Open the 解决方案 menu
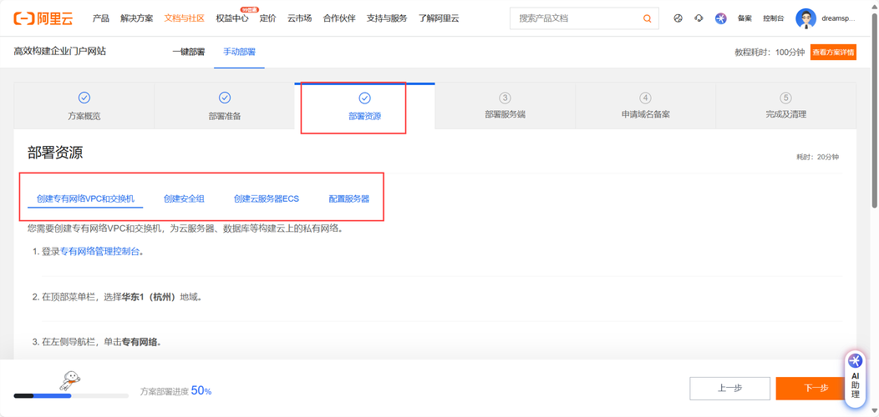Image resolution: width=879 pixels, height=417 pixels. [x=136, y=18]
